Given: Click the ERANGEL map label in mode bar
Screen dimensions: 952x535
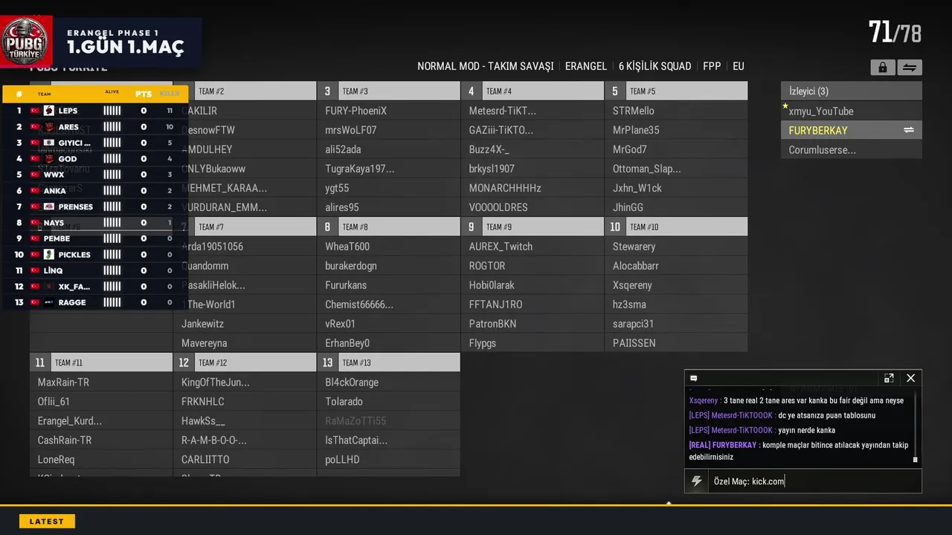Looking at the screenshot, I should pos(586,66).
